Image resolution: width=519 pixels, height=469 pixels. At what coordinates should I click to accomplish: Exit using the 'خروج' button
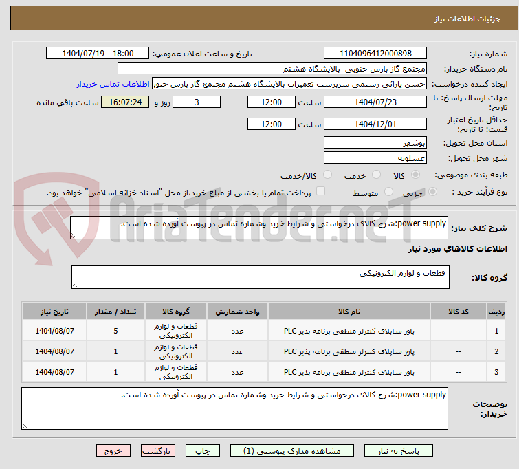tap(113, 451)
